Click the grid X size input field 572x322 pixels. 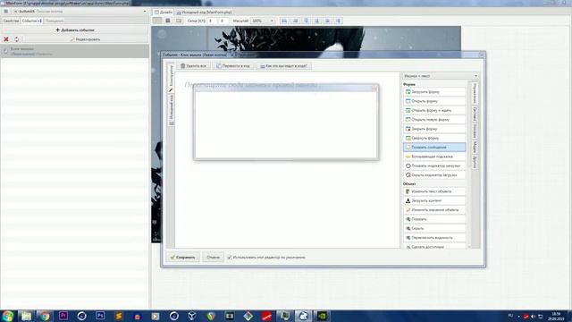tap(211, 21)
